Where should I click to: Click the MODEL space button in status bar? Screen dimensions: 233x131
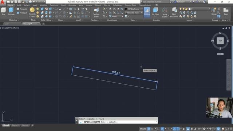tap(143, 129)
